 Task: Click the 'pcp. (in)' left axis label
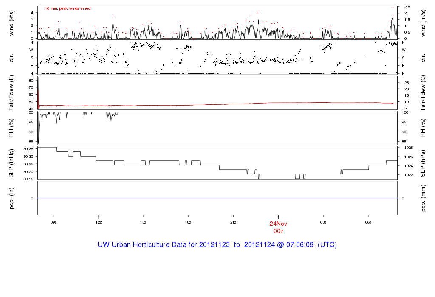[x=11, y=198]
